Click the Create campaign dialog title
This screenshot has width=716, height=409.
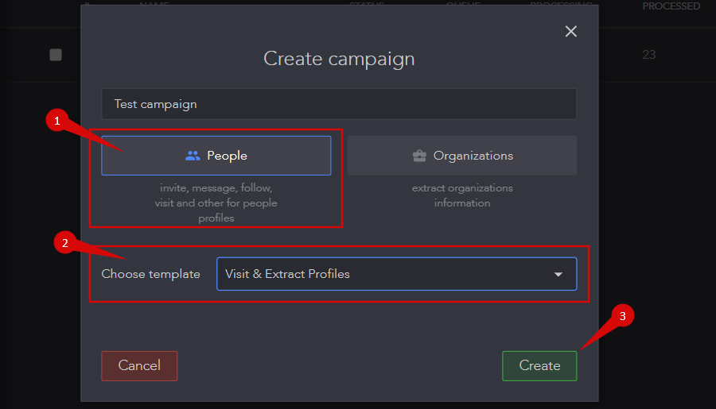(x=339, y=59)
